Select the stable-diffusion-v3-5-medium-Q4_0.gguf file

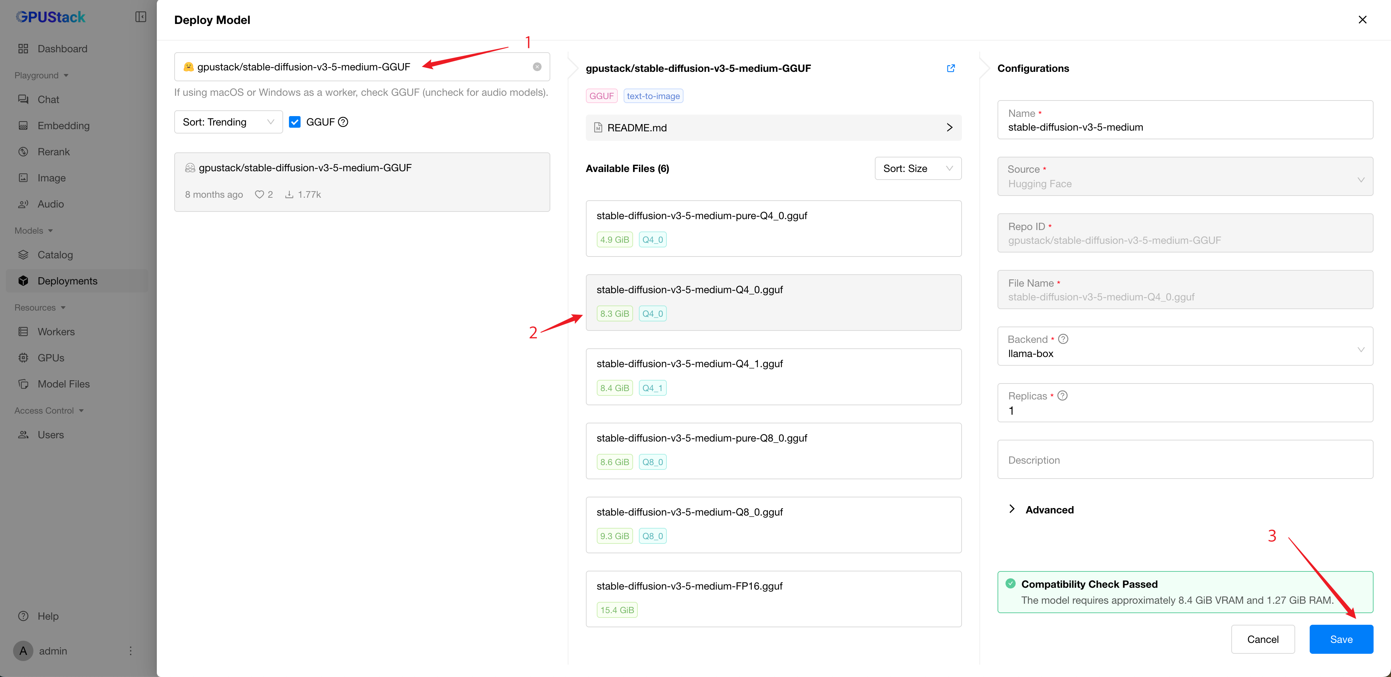tap(773, 302)
